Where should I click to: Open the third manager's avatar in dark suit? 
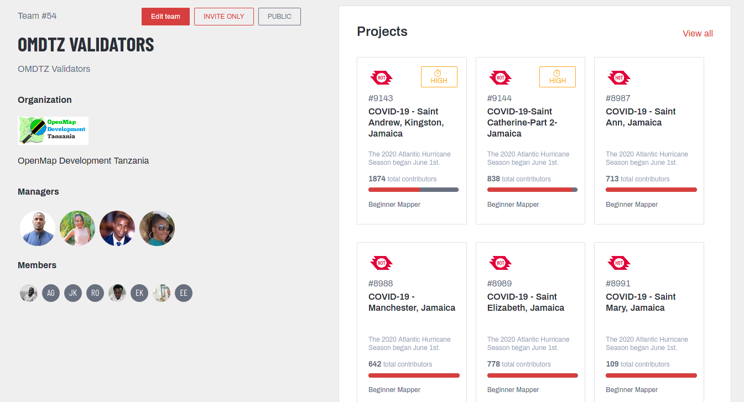tap(117, 228)
